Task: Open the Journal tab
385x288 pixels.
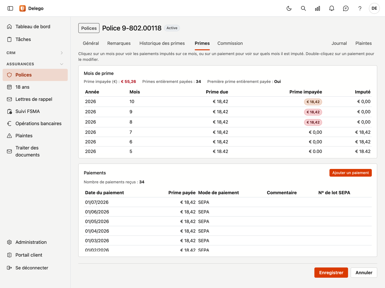Action: (339, 43)
